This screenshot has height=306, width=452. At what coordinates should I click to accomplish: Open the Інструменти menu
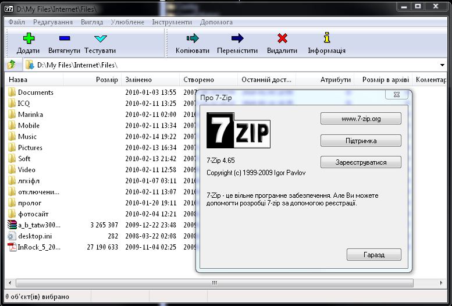coord(172,22)
